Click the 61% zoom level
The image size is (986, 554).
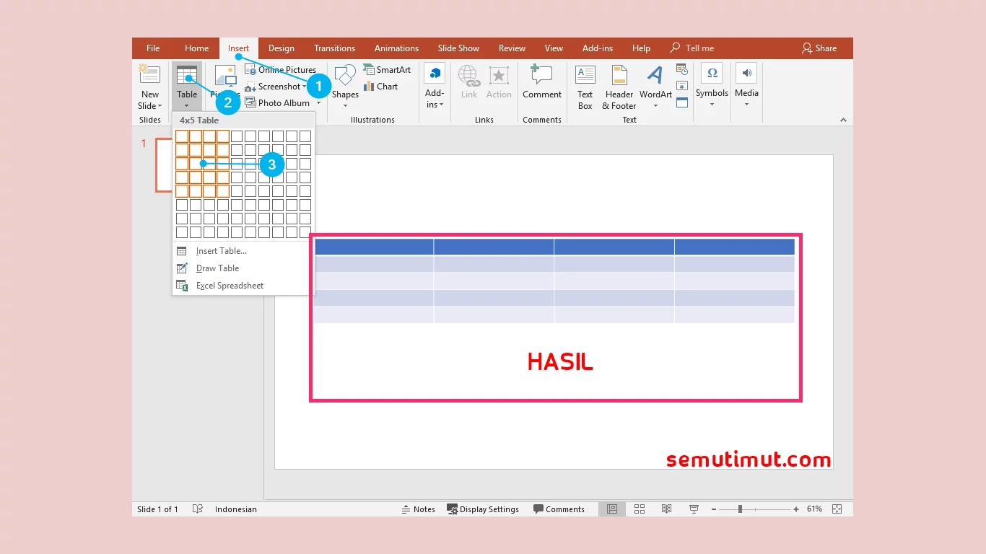pos(814,509)
